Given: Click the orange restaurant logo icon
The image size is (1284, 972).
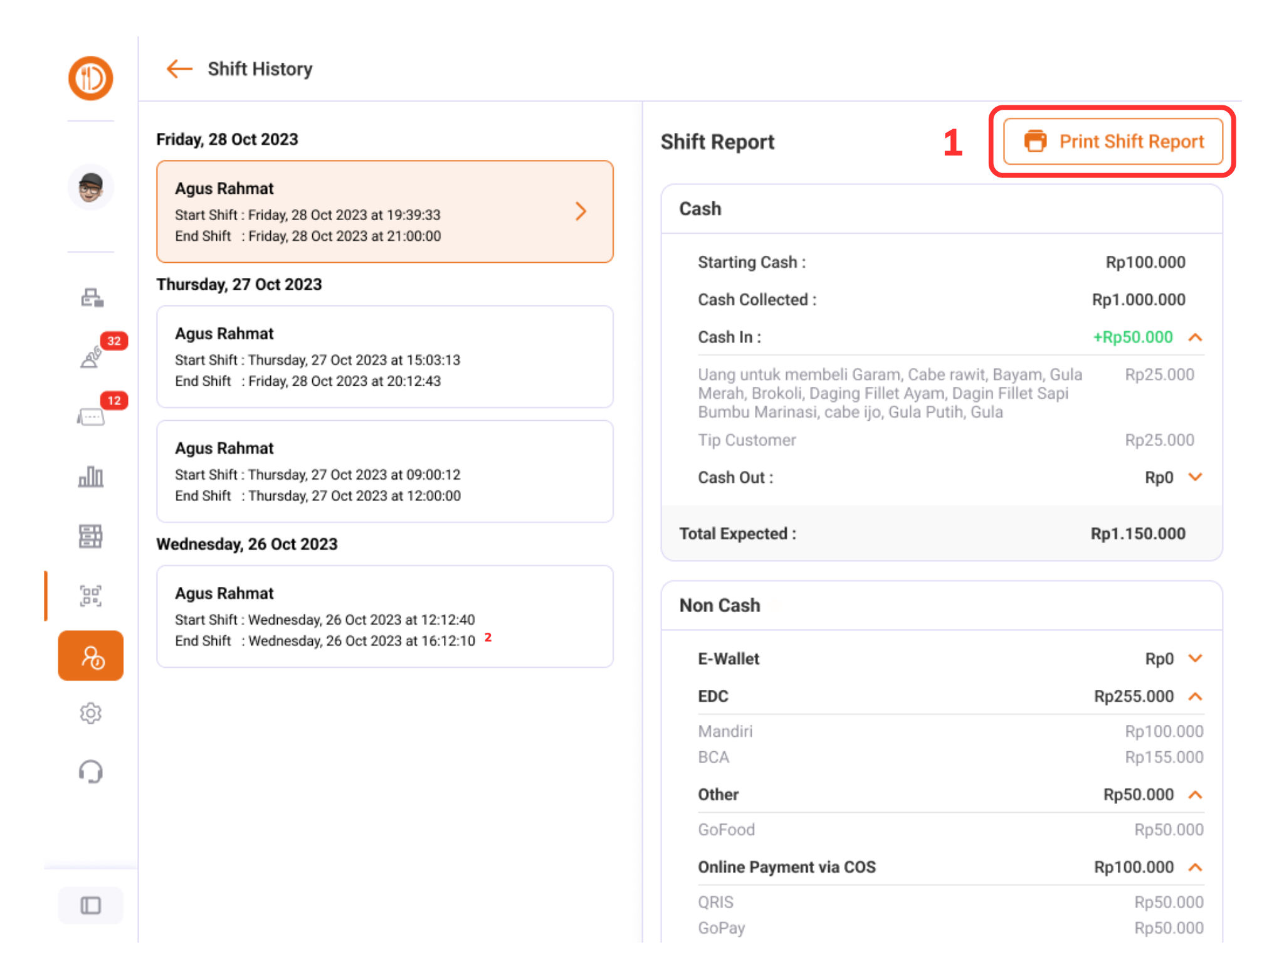Looking at the screenshot, I should click(90, 78).
